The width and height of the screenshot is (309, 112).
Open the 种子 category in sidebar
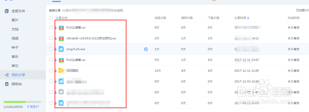tap(15, 48)
